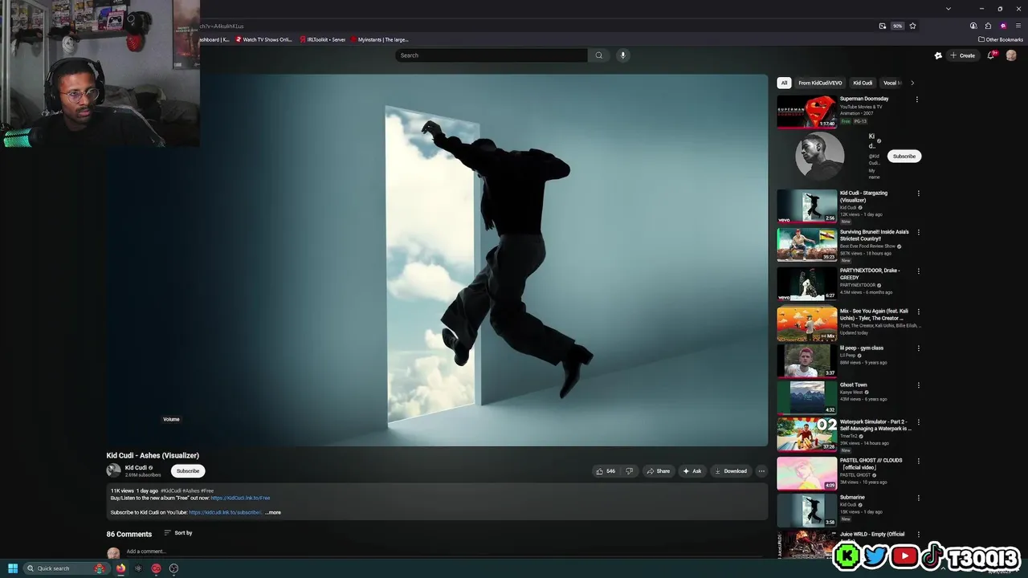Viewport: 1028px width, 578px height.
Task: Open the Mix - See You Again thumbnail
Action: (x=806, y=324)
